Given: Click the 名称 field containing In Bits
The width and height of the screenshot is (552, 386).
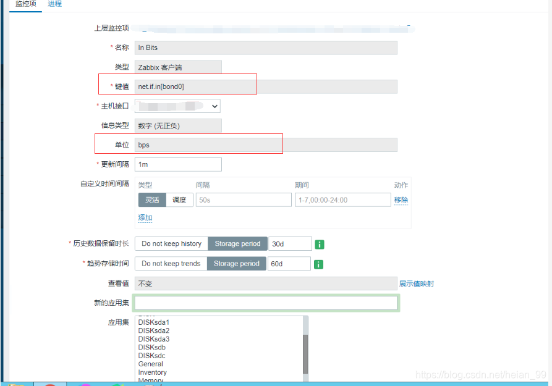Looking at the screenshot, I should click(x=266, y=48).
